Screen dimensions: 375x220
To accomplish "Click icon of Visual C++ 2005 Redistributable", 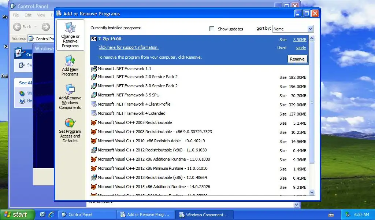I will point(94,122).
